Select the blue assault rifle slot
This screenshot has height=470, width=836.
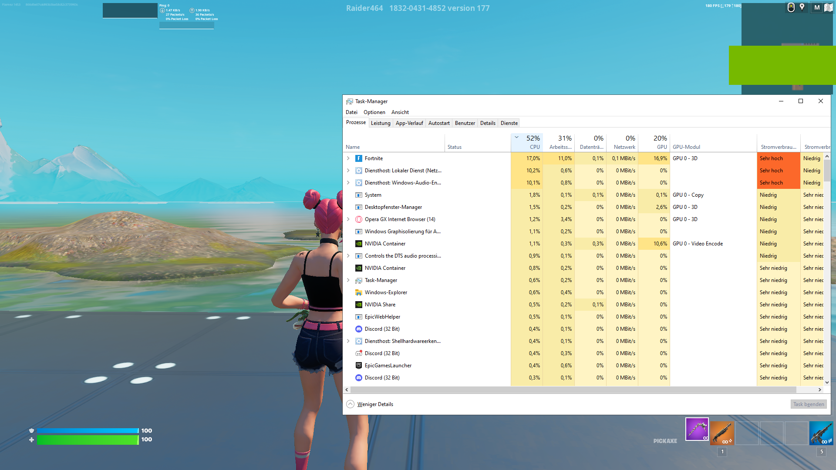821,433
